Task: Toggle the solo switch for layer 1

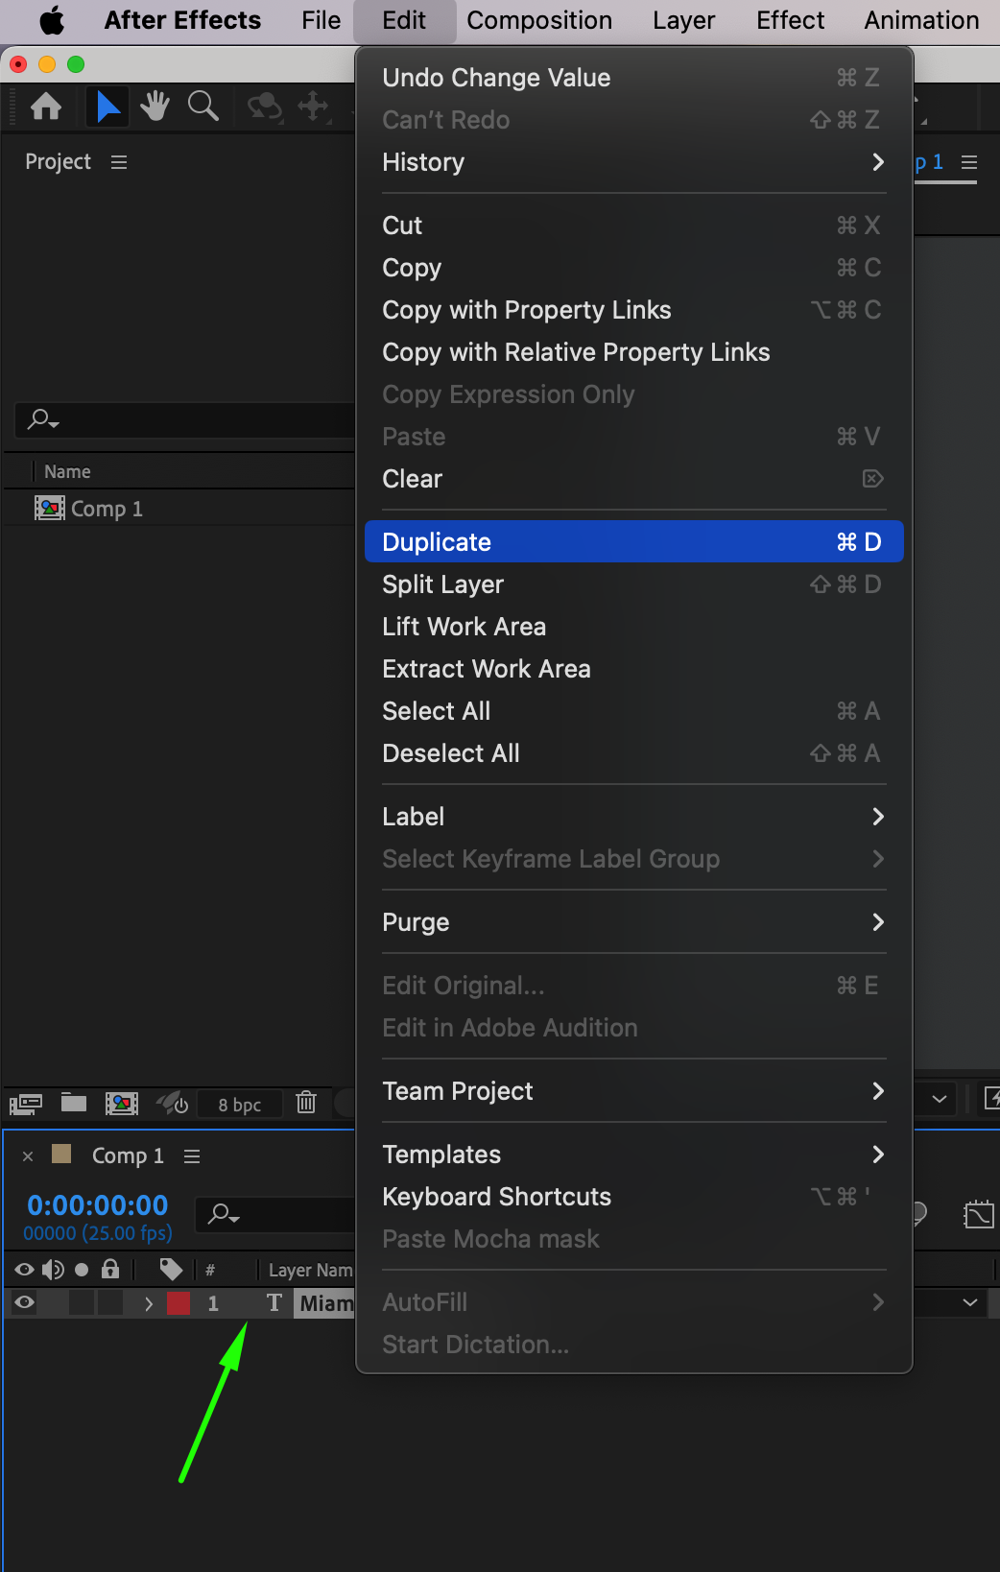Action: pos(83,1302)
